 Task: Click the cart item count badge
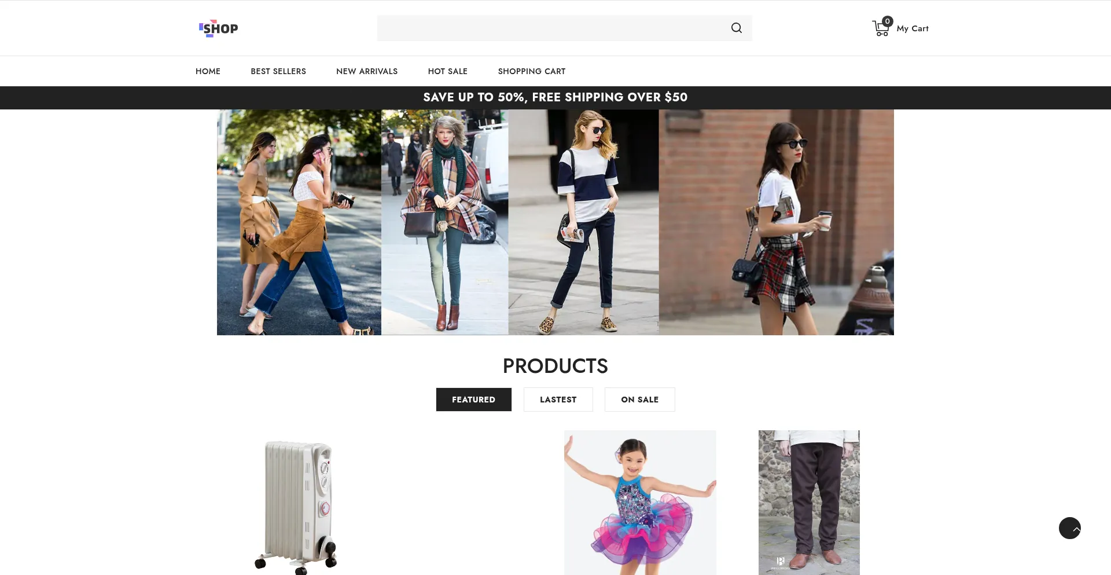point(888,21)
